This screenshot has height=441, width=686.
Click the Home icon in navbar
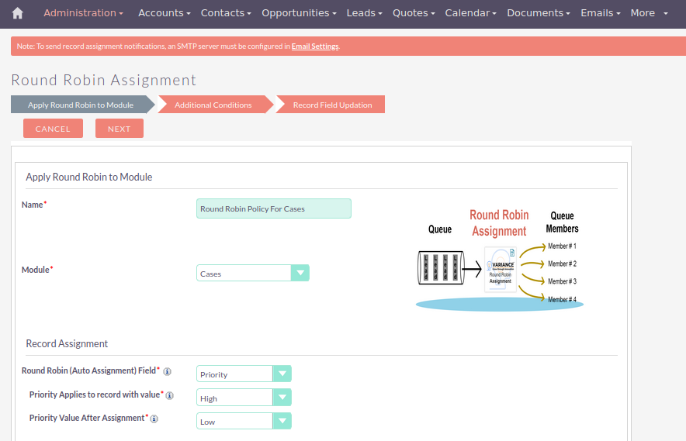coord(17,13)
